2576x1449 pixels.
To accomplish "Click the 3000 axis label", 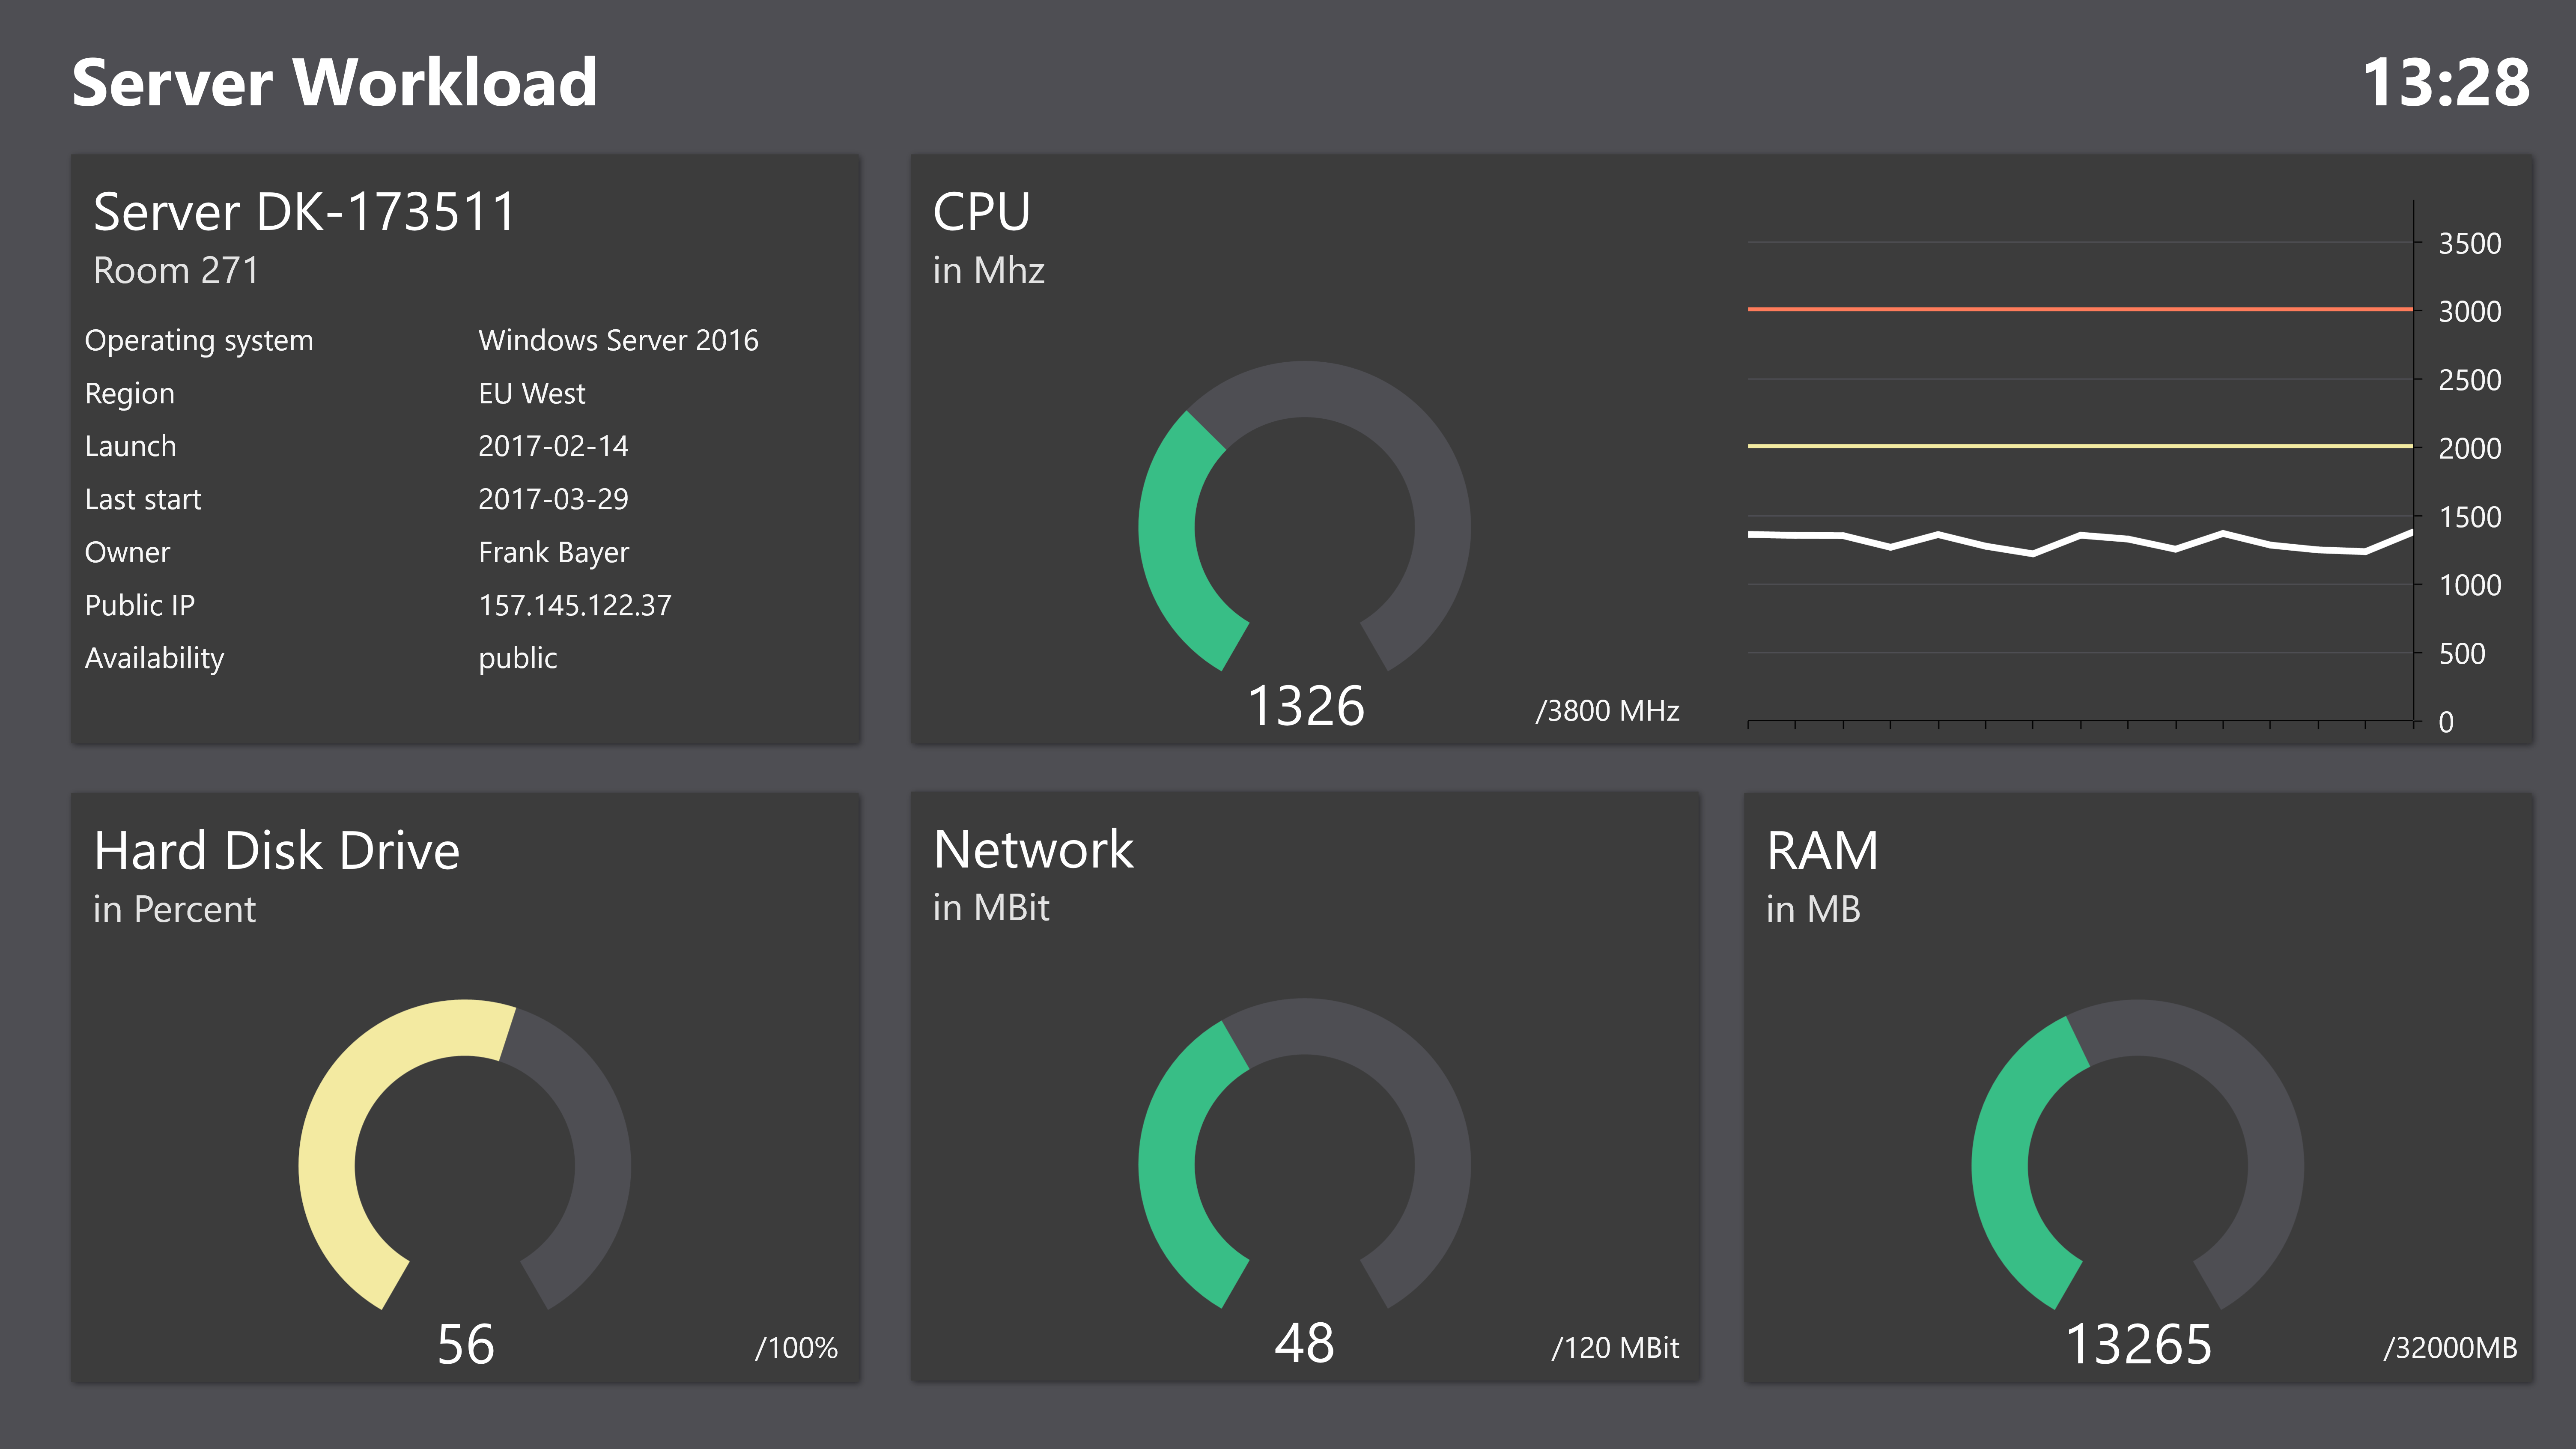I will click(2469, 312).
